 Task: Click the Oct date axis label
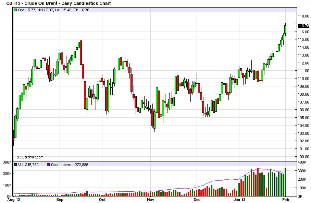click(x=102, y=200)
